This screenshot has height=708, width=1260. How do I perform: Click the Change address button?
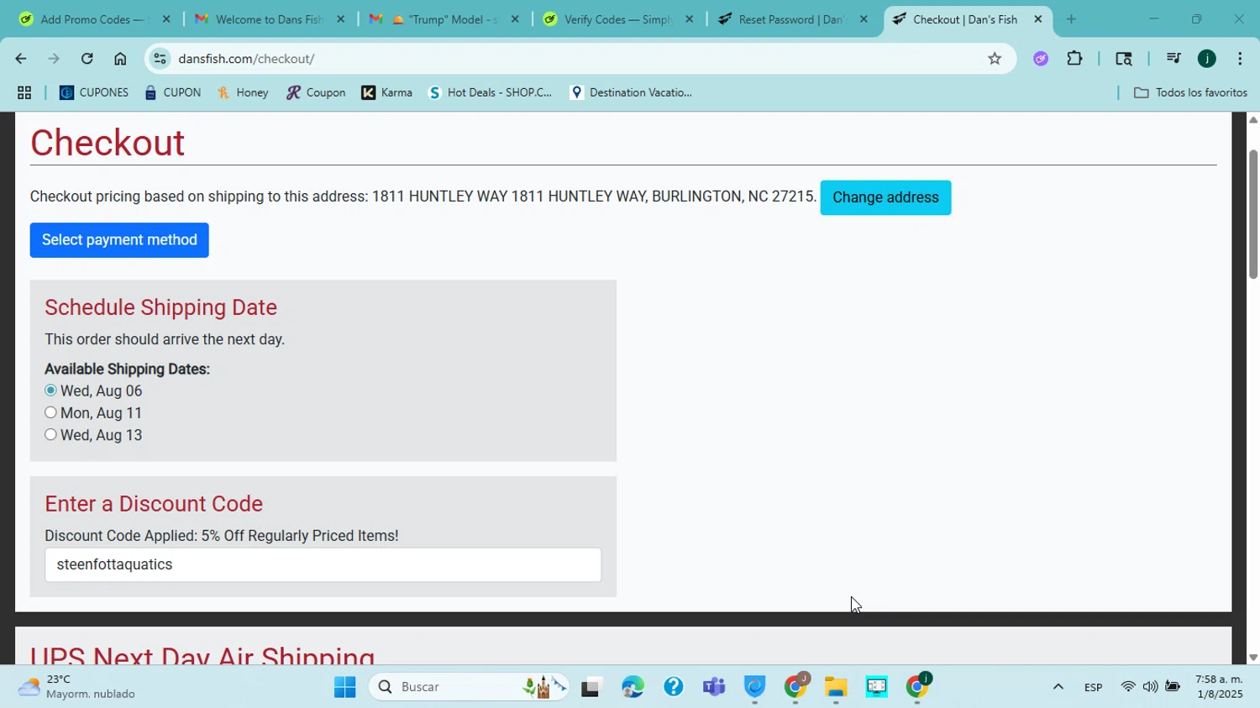coord(885,197)
